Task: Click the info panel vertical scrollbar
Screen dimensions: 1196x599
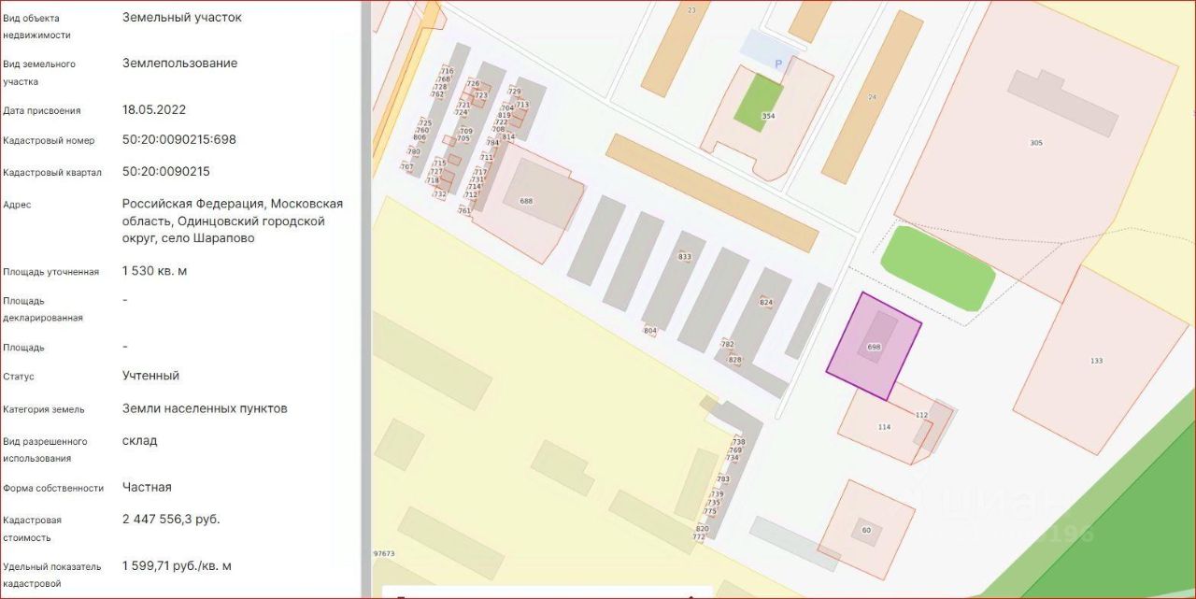Action: coord(366,299)
